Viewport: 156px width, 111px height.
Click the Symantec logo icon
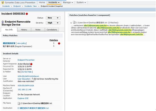3,3
